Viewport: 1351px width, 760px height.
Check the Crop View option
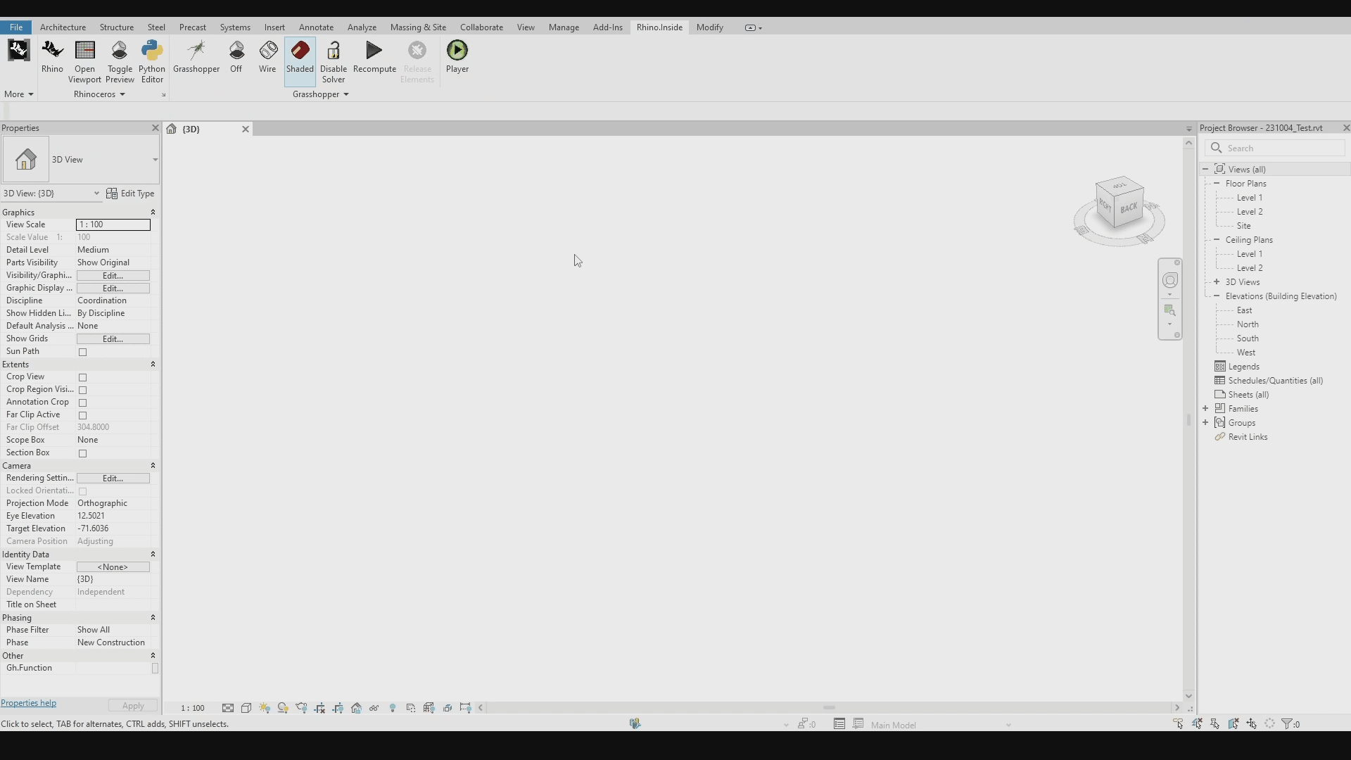pos(83,378)
